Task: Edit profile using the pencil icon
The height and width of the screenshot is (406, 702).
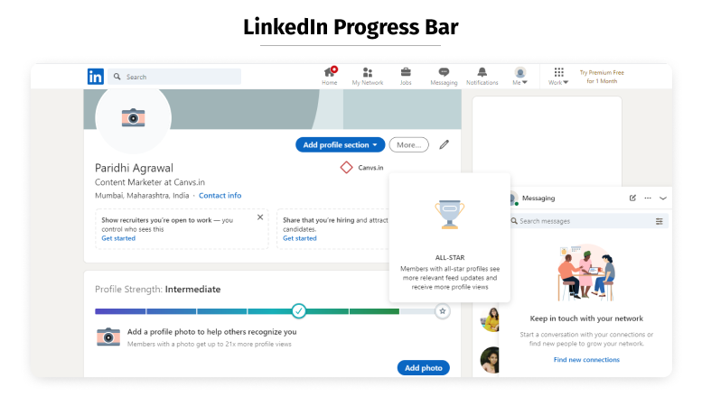Action: pos(444,144)
